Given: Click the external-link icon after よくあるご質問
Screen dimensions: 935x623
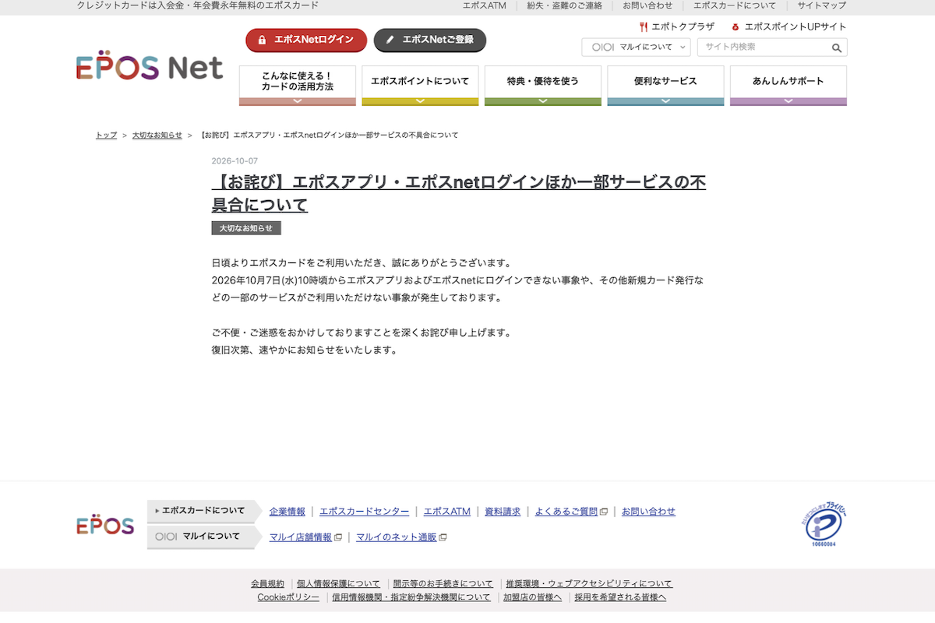Looking at the screenshot, I should coord(604,512).
